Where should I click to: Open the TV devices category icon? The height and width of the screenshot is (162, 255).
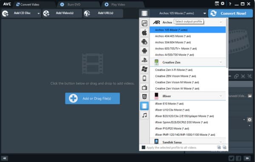144,88
